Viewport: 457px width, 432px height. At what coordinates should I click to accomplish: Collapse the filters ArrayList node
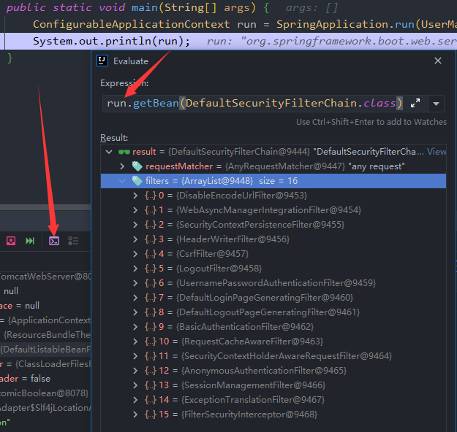122,181
